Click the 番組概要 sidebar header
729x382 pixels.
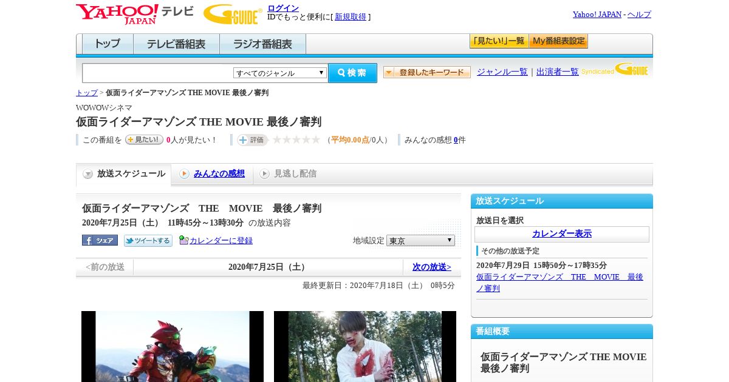(562, 331)
